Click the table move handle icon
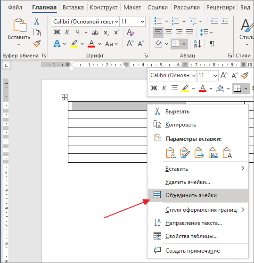The height and width of the screenshot is (263, 254). point(64,97)
